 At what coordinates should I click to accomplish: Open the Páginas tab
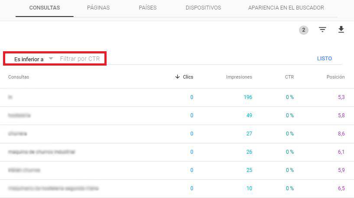click(x=98, y=8)
